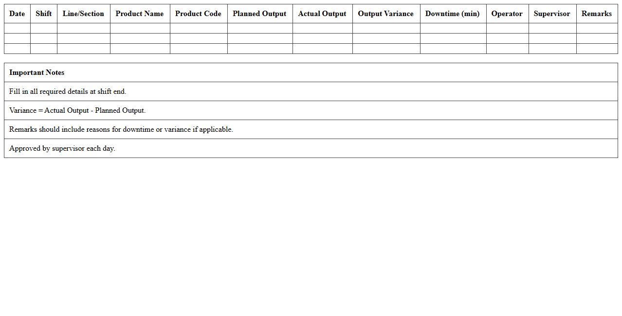Select the note about Remarks reasons
This screenshot has height=316, width=622.
click(121, 129)
